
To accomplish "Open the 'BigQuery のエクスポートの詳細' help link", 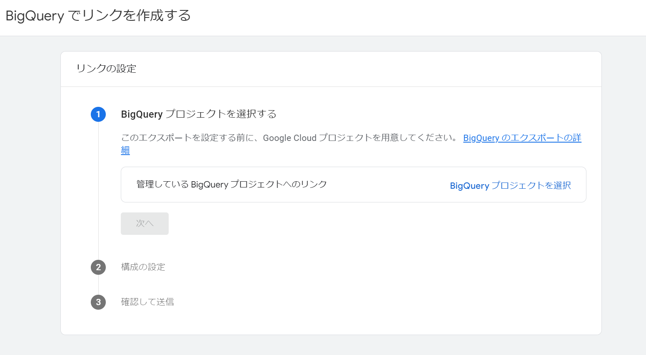I will pyautogui.click(x=522, y=138).
